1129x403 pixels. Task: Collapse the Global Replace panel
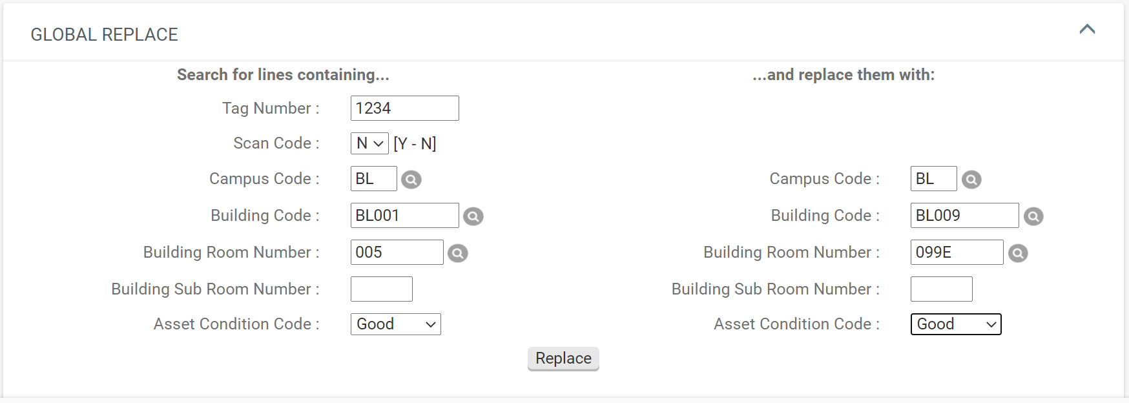click(1087, 29)
